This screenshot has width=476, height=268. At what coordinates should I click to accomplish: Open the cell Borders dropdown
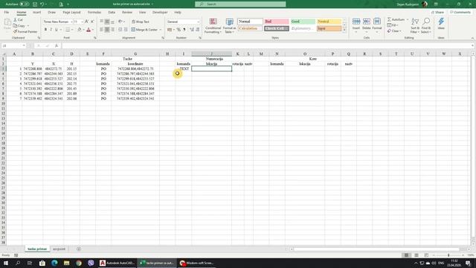coord(72,30)
